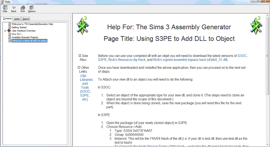Screen dimensions: 270x147
Task: Open Available Example Projects topic
Action: coord(25,37)
